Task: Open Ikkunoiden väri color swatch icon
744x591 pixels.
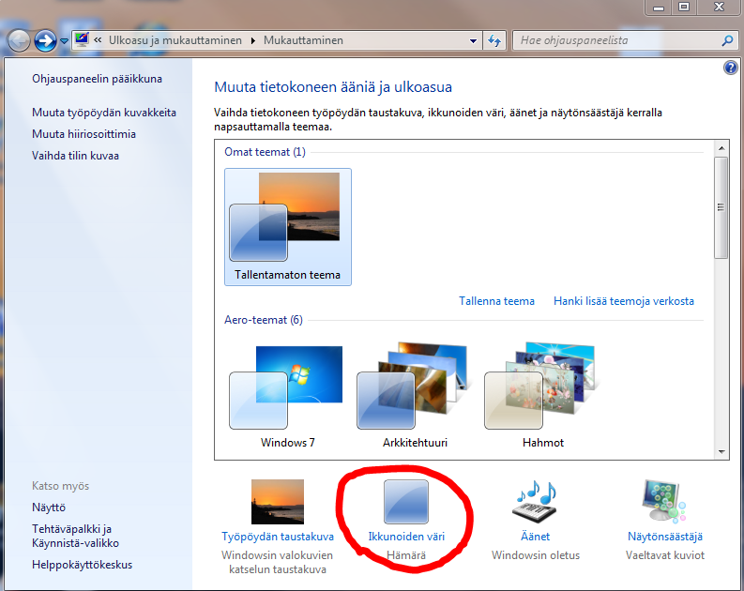Action: [x=406, y=501]
